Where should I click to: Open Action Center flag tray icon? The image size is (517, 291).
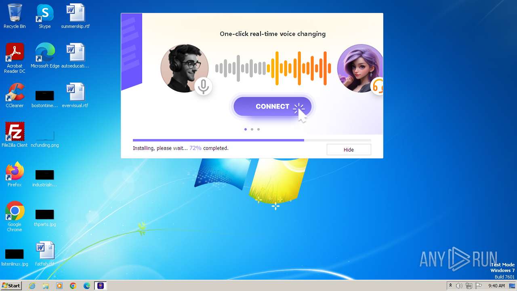[x=479, y=286]
